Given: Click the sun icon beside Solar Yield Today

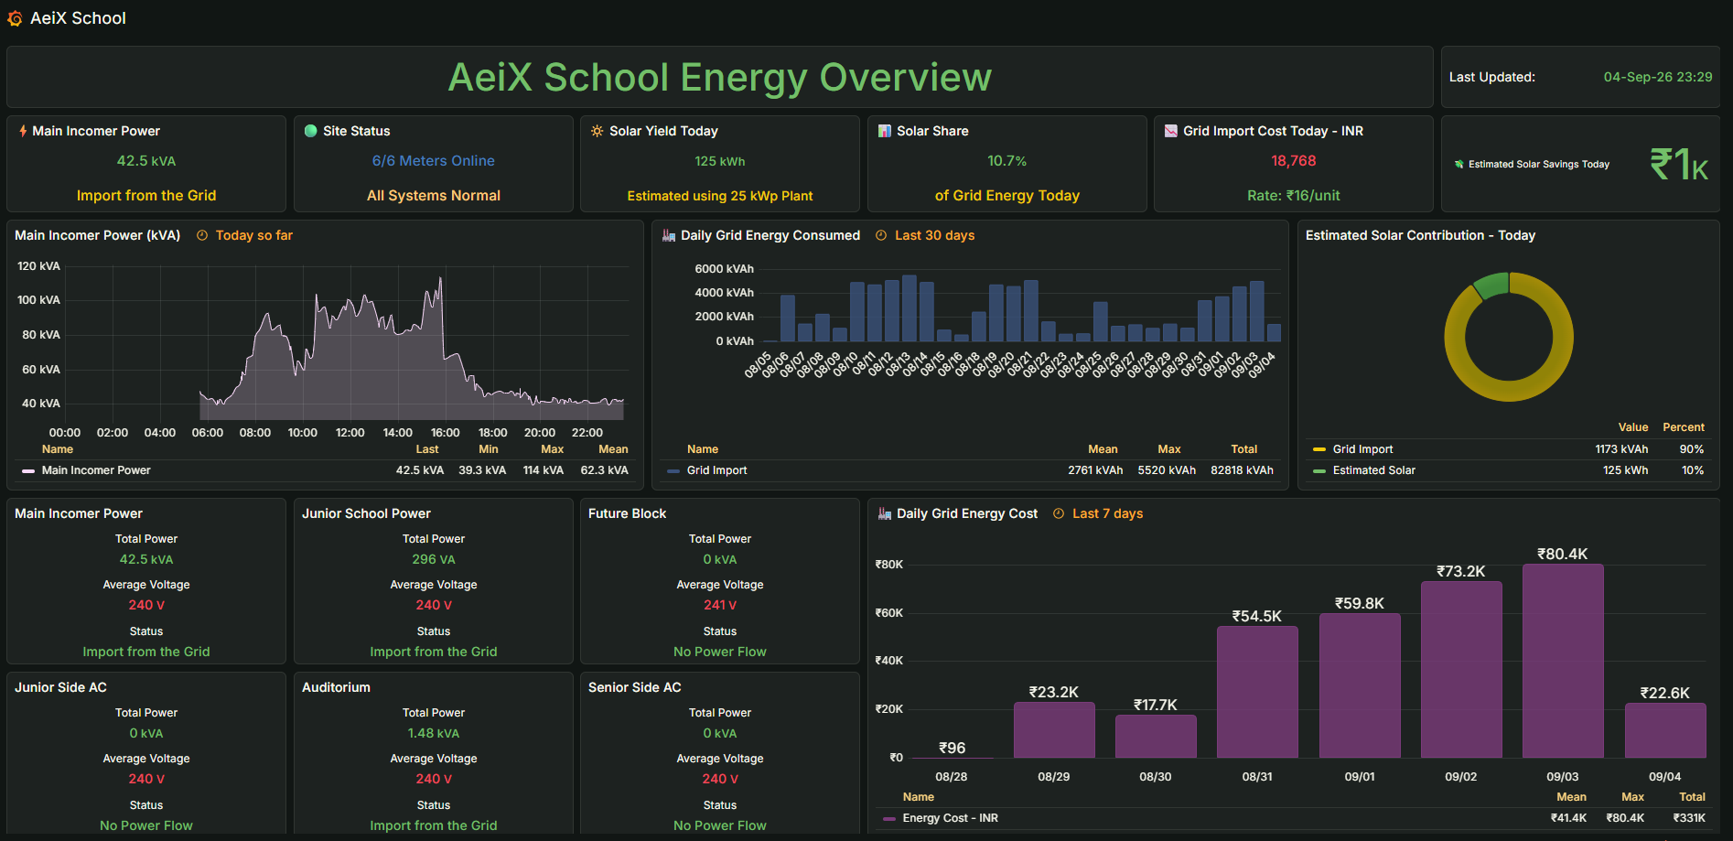Looking at the screenshot, I should [x=597, y=131].
